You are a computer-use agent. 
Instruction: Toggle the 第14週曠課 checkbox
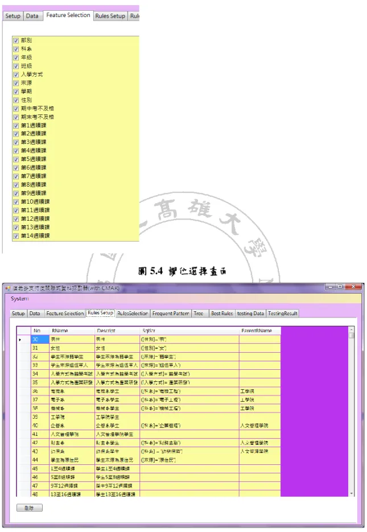coord(15,236)
